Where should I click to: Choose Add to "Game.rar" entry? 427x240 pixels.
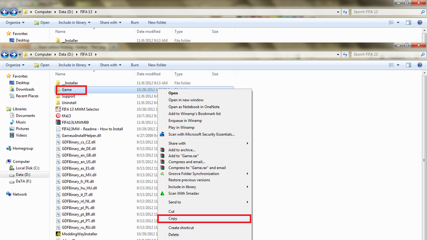click(204, 156)
